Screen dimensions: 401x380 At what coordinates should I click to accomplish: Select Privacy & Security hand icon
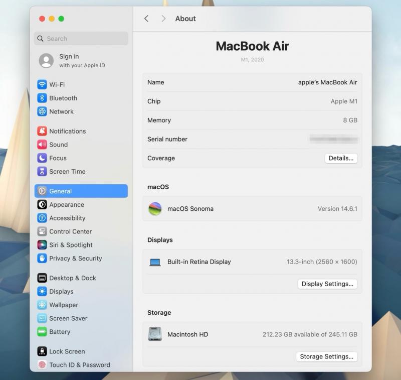42,259
